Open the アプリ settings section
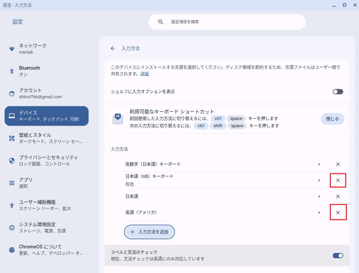359x273 pixels. pyautogui.click(x=47, y=183)
